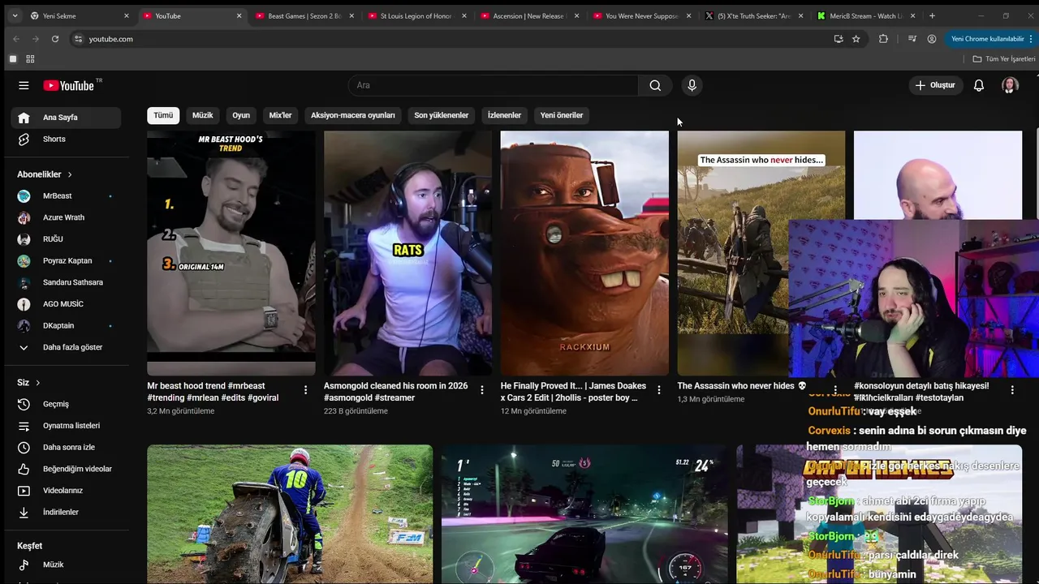
Task: Open Shorts in the sidebar
Action: [66, 139]
